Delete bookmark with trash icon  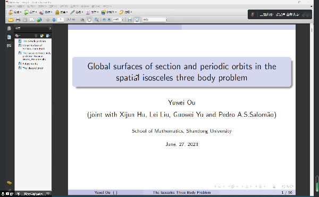click(36, 36)
